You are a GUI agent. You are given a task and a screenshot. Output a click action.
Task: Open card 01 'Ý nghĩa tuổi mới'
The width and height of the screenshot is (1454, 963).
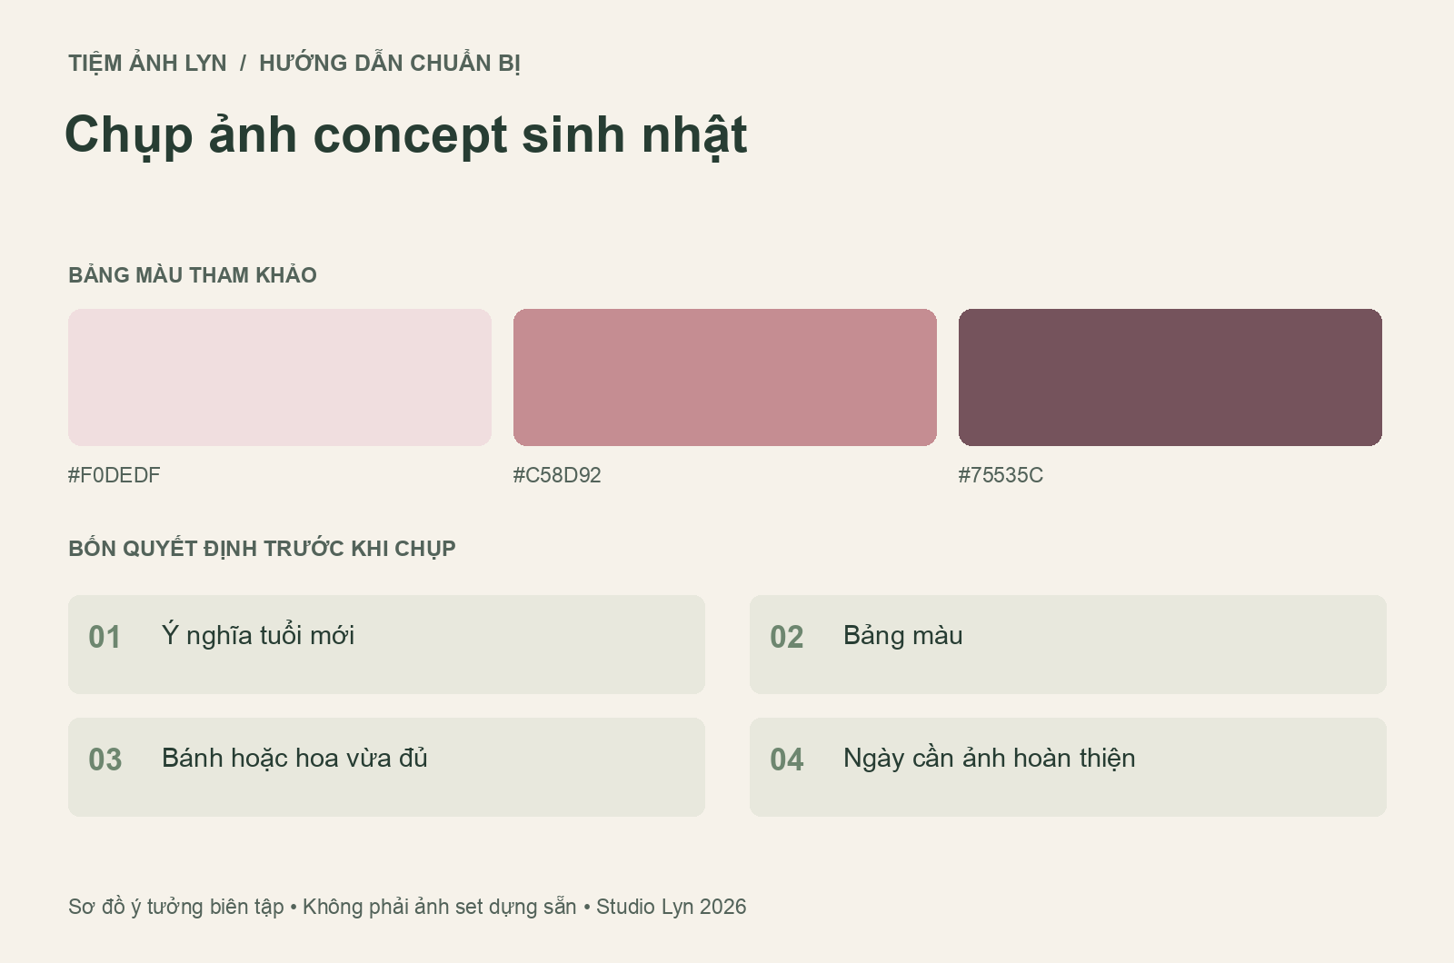point(386,644)
